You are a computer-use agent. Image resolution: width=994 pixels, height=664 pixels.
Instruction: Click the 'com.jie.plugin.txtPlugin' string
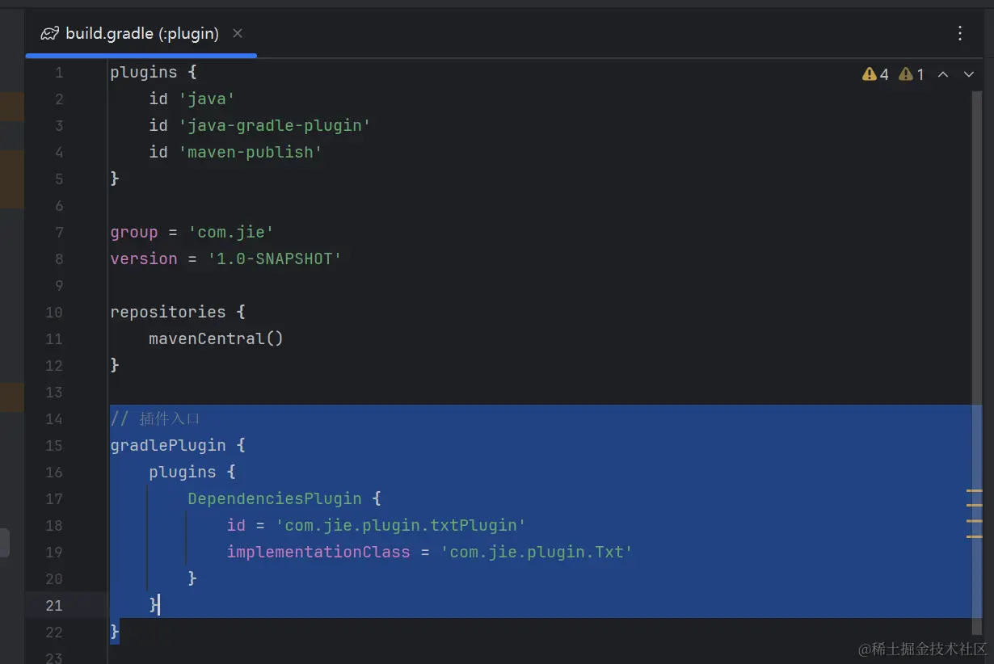401,525
